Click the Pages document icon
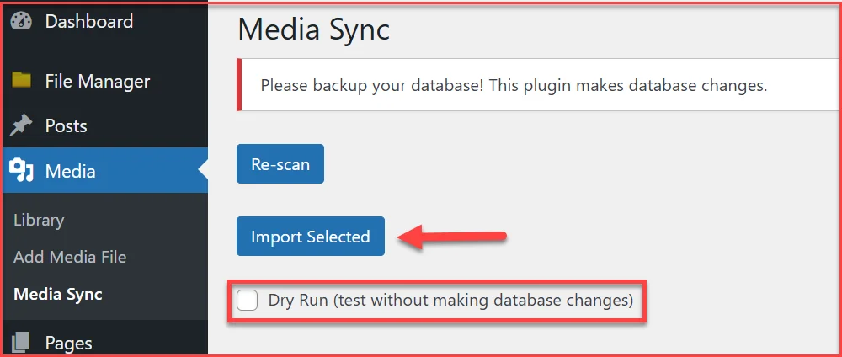Image resolution: width=842 pixels, height=357 pixels. pyautogui.click(x=21, y=342)
